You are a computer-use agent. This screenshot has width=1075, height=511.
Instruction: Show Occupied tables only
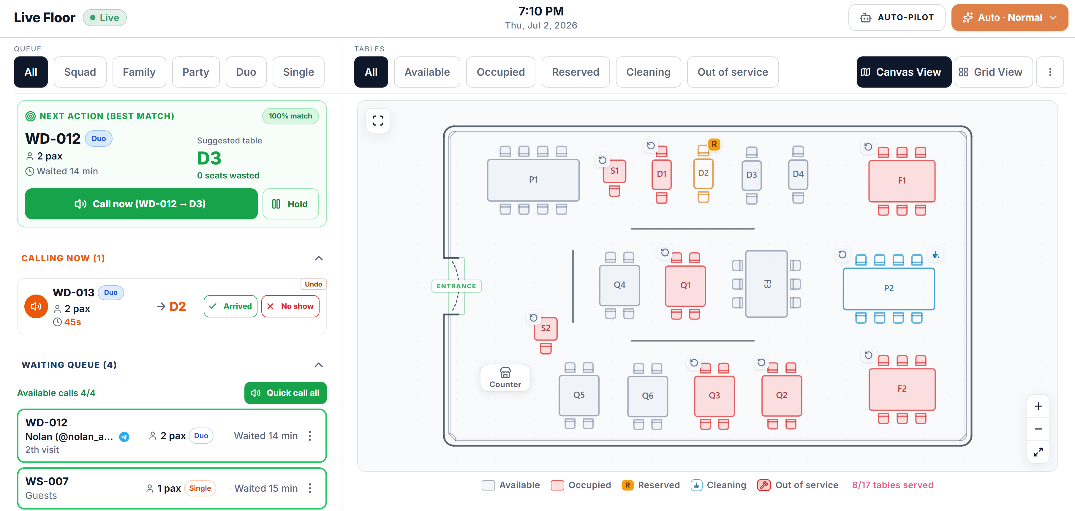pyautogui.click(x=500, y=72)
